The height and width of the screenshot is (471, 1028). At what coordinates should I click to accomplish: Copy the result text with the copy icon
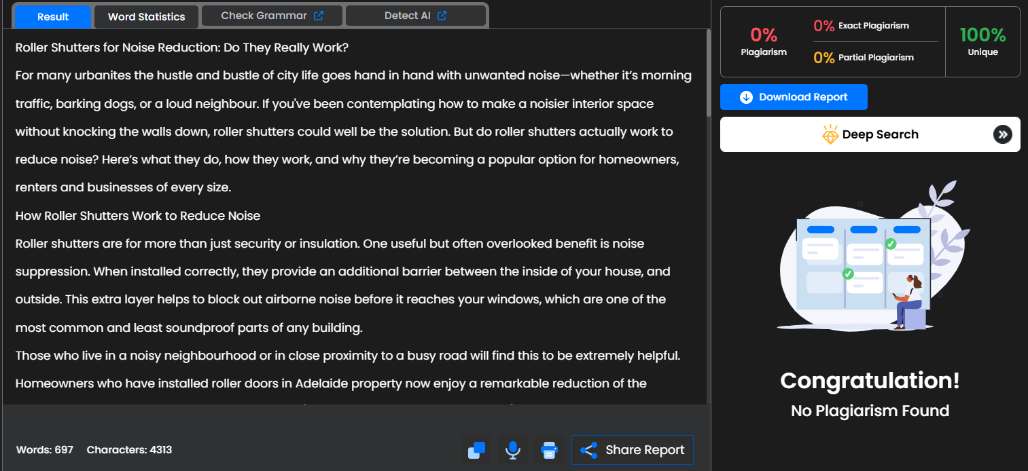click(476, 450)
